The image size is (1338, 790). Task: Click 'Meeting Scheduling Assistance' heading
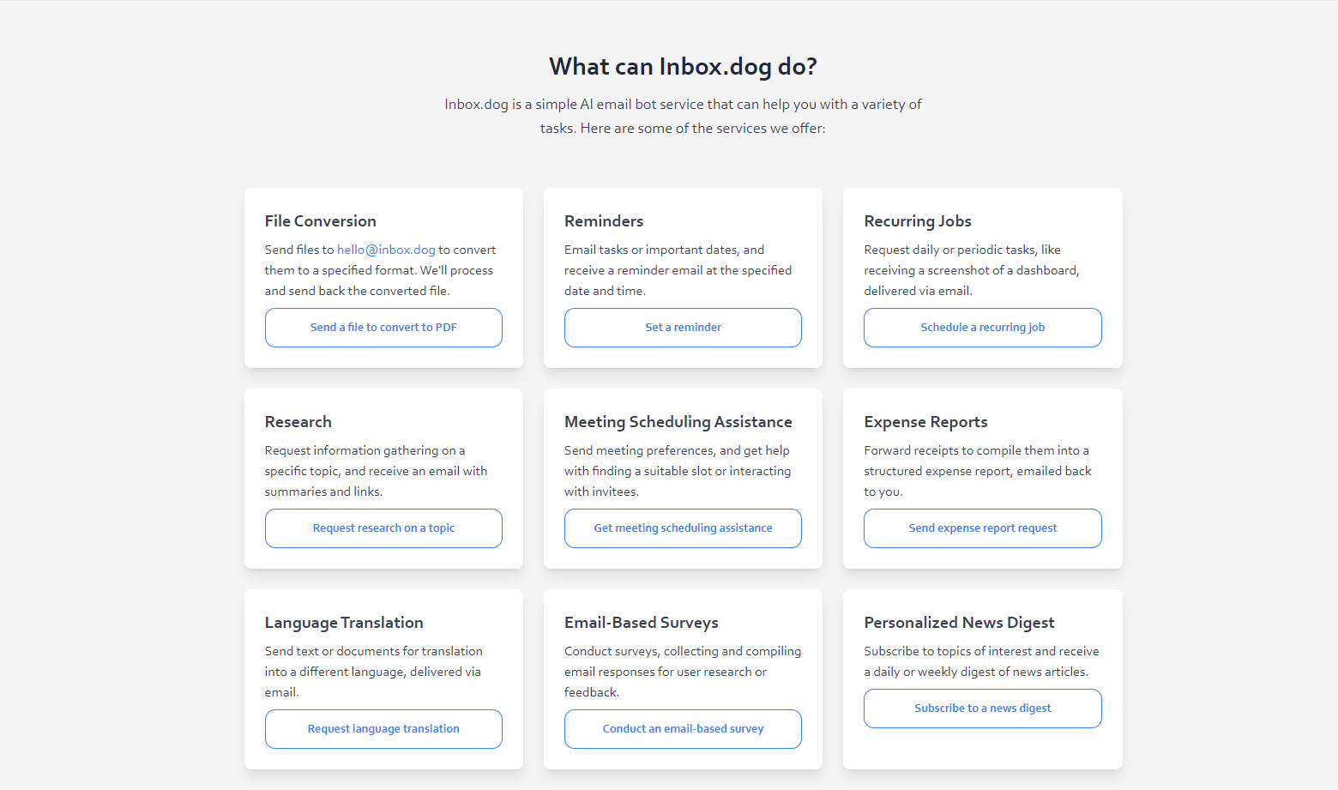click(678, 422)
